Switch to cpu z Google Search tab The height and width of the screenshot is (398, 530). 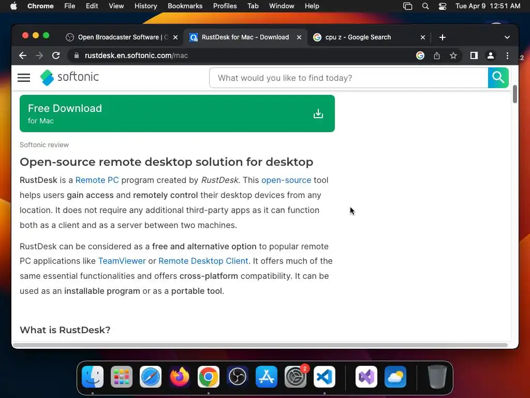pyautogui.click(x=369, y=37)
